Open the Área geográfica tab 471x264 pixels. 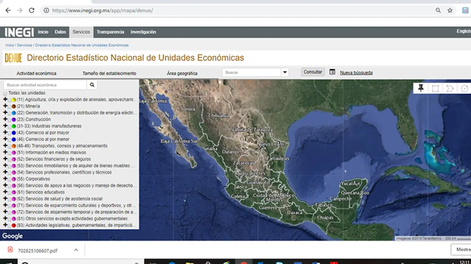coord(182,73)
